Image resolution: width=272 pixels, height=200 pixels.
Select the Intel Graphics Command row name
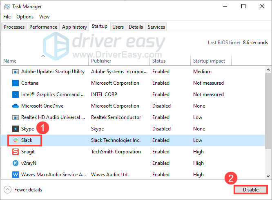tap(53, 94)
